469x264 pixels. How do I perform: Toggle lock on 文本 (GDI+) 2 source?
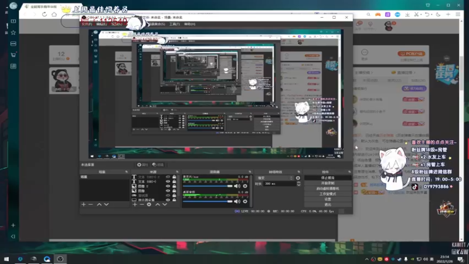click(174, 177)
